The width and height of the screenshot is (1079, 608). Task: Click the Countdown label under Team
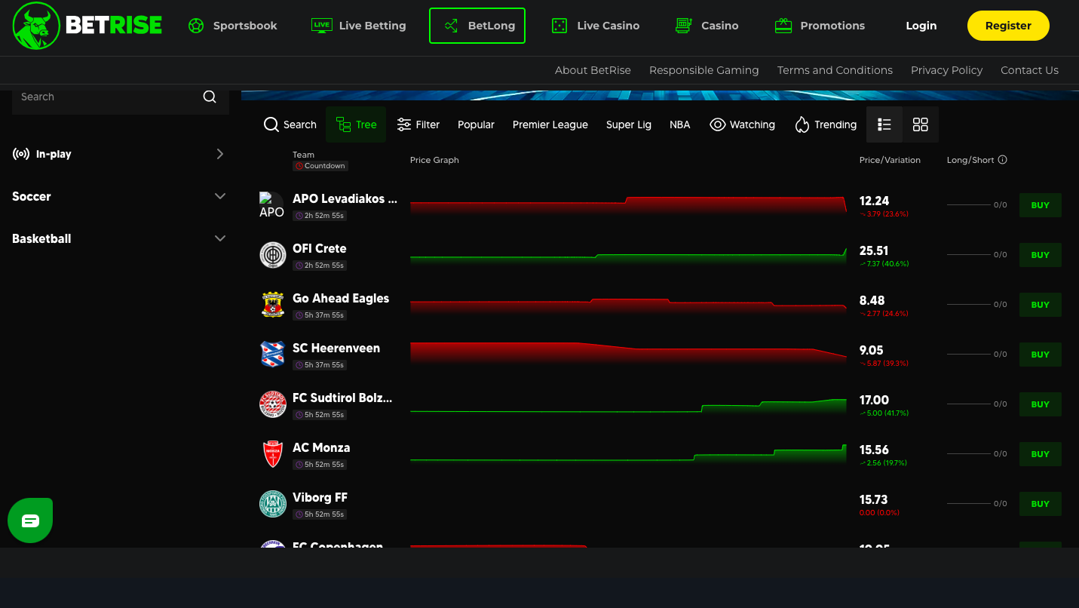pyautogui.click(x=320, y=166)
